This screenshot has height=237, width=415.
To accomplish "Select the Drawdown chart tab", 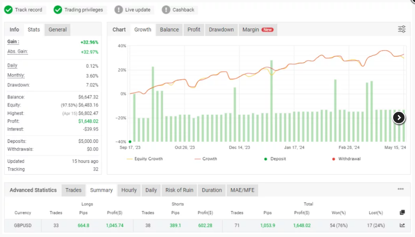I will 221,30.
